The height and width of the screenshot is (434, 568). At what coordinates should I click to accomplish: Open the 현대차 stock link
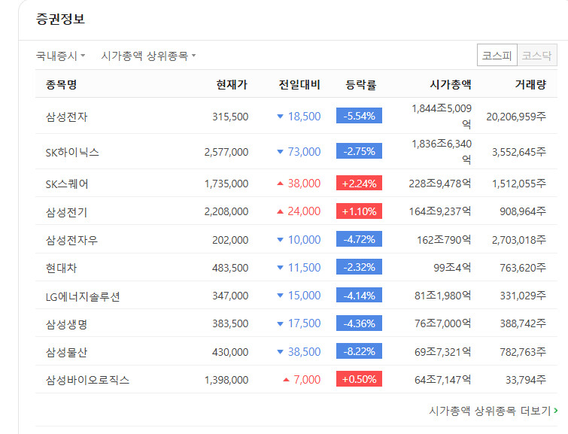61,268
